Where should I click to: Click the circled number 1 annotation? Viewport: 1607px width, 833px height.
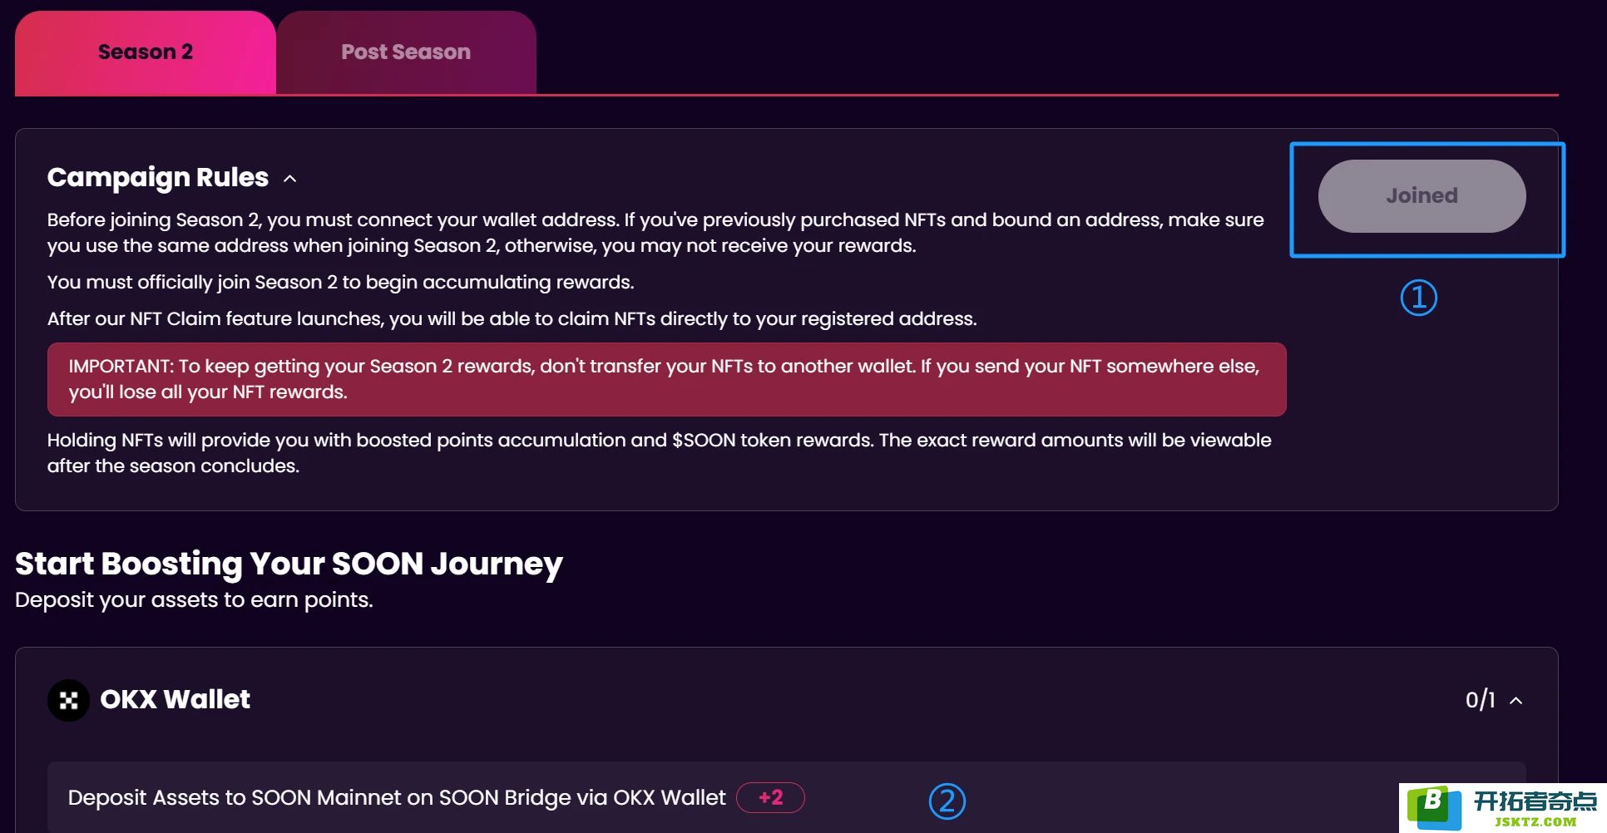[x=1418, y=298]
